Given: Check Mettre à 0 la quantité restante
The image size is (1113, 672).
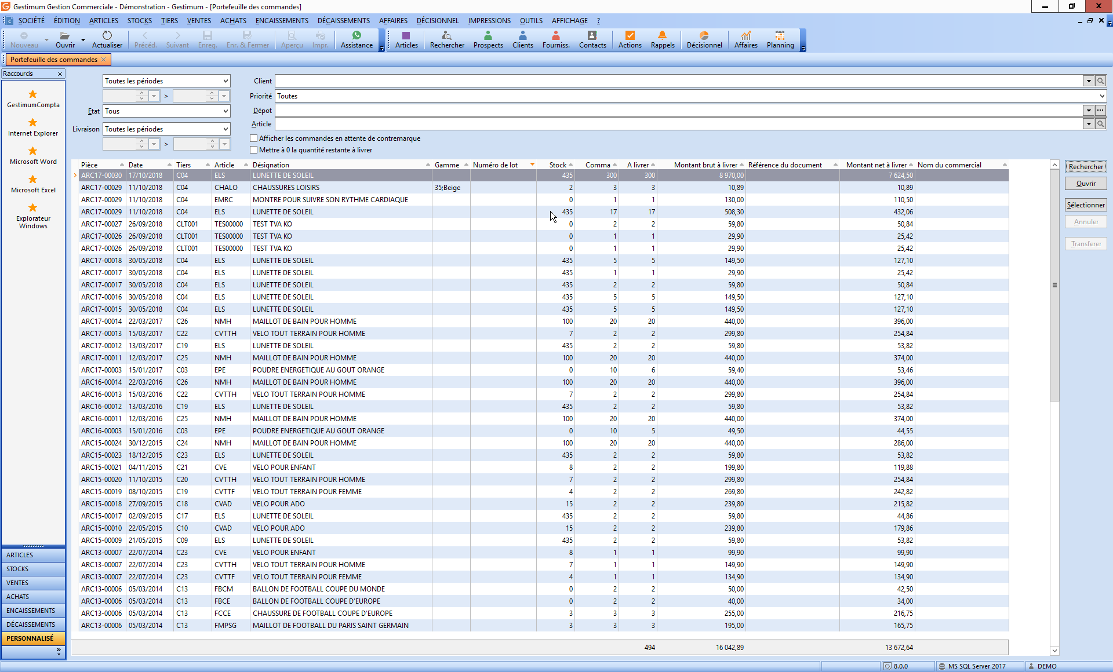Looking at the screenshot, I should pos(253,150).
